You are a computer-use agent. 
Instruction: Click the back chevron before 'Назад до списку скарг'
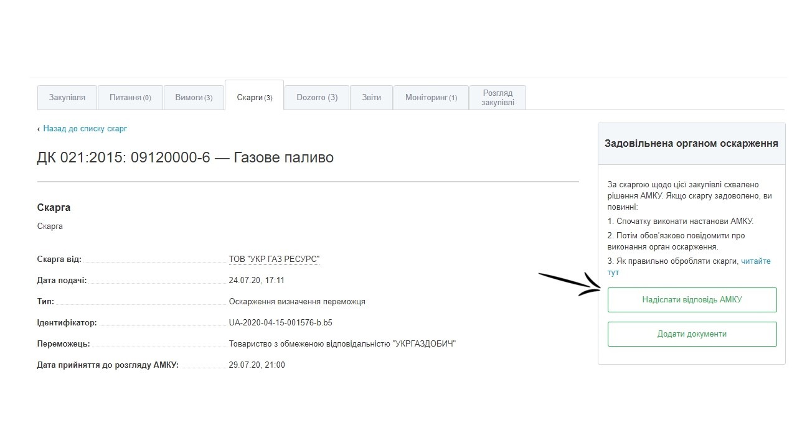click(x=39, y=129)
